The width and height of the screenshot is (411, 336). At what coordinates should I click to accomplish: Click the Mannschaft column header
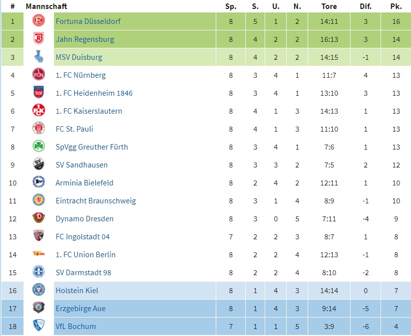(x=46, y=6)
